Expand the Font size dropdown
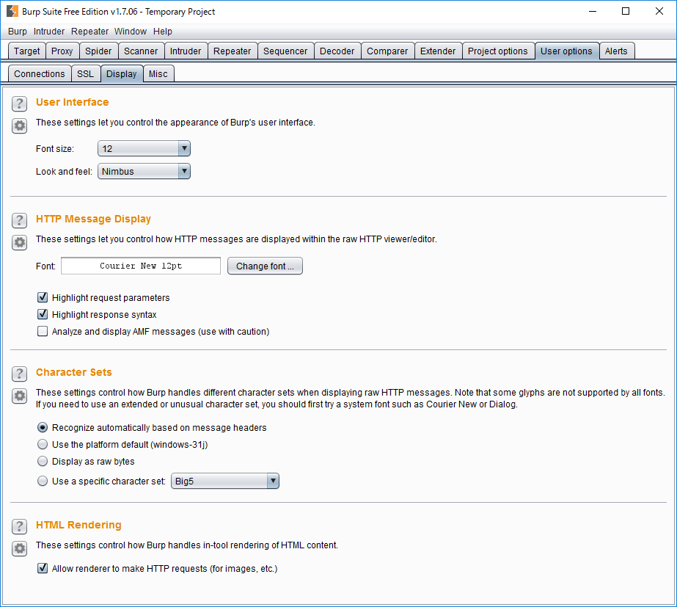Viewport: 677px width, 607px height. [144, 149]
